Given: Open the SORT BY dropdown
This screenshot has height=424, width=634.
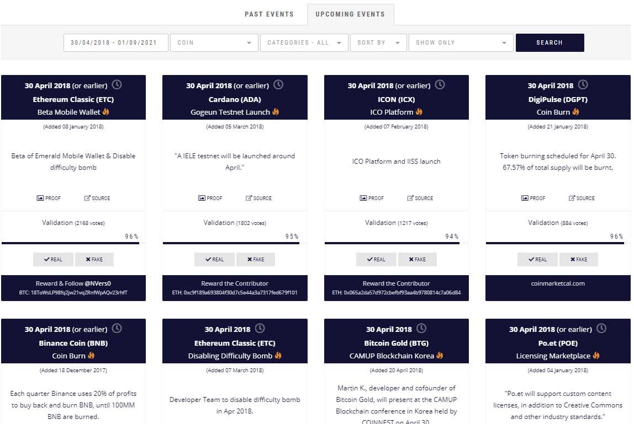Looking at the screenshot, I should (378, 42).
